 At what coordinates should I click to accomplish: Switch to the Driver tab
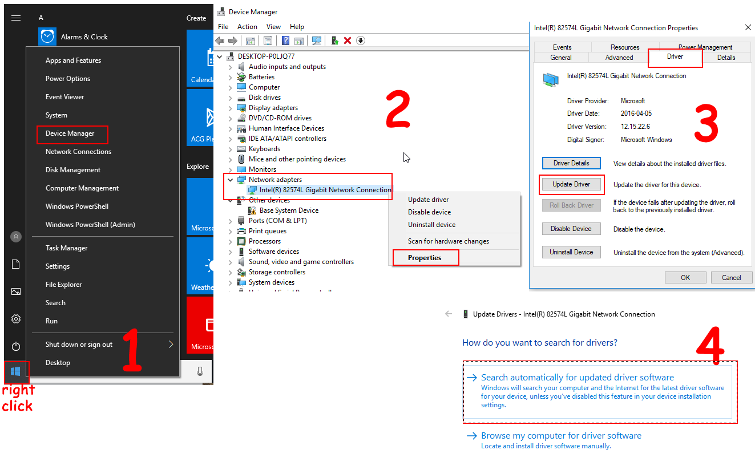675,57
